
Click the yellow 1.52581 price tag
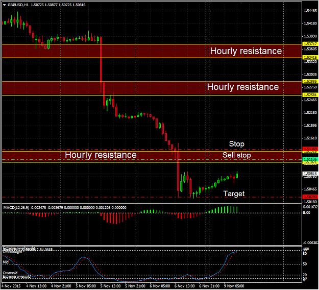pyautogui.click(x=310, y=95)
